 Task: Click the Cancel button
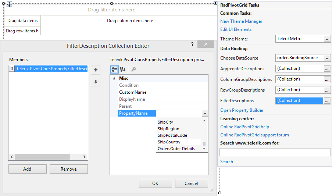192,183
